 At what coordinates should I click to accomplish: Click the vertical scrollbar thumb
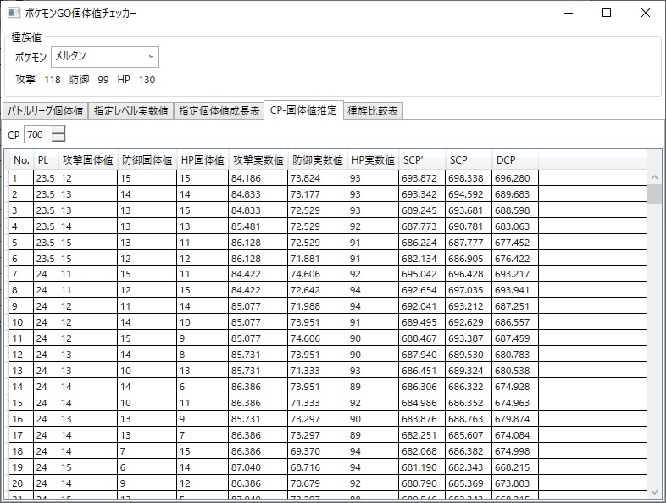654,194
